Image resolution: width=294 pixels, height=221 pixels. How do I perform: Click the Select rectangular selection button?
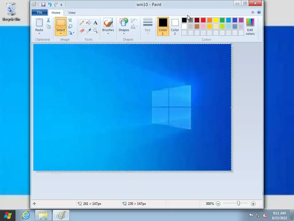click(61, 23)
